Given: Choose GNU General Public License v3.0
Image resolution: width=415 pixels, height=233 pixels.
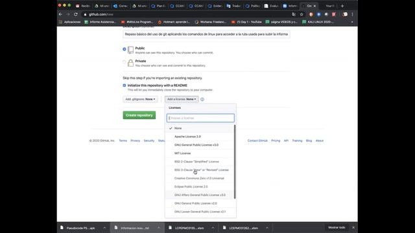Looking at the screenshot, I should [200, 145].
